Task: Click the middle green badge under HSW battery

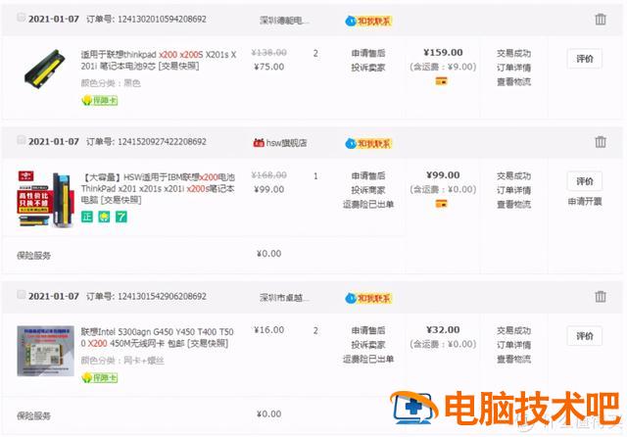Action: click(104, 217)
